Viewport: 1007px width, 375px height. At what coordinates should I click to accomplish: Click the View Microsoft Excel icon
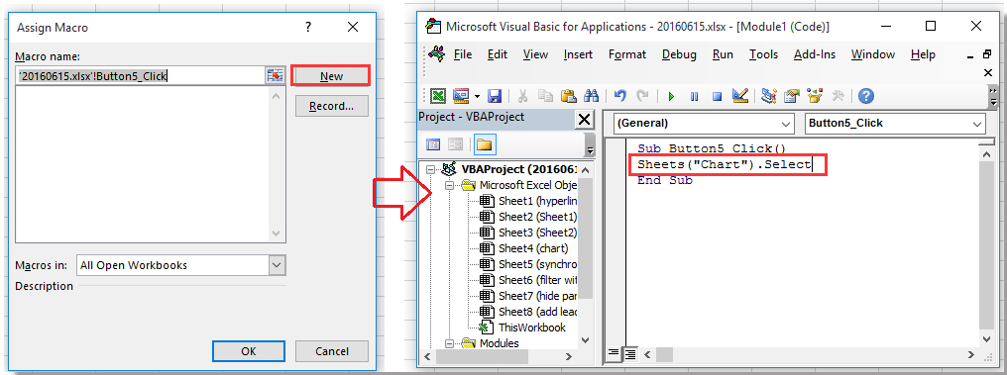[439, 96]
